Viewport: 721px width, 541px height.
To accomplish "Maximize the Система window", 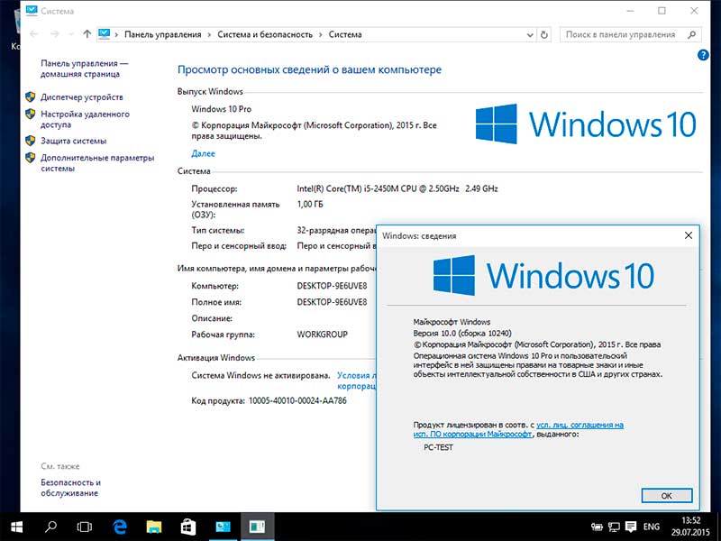I will 662,11.
